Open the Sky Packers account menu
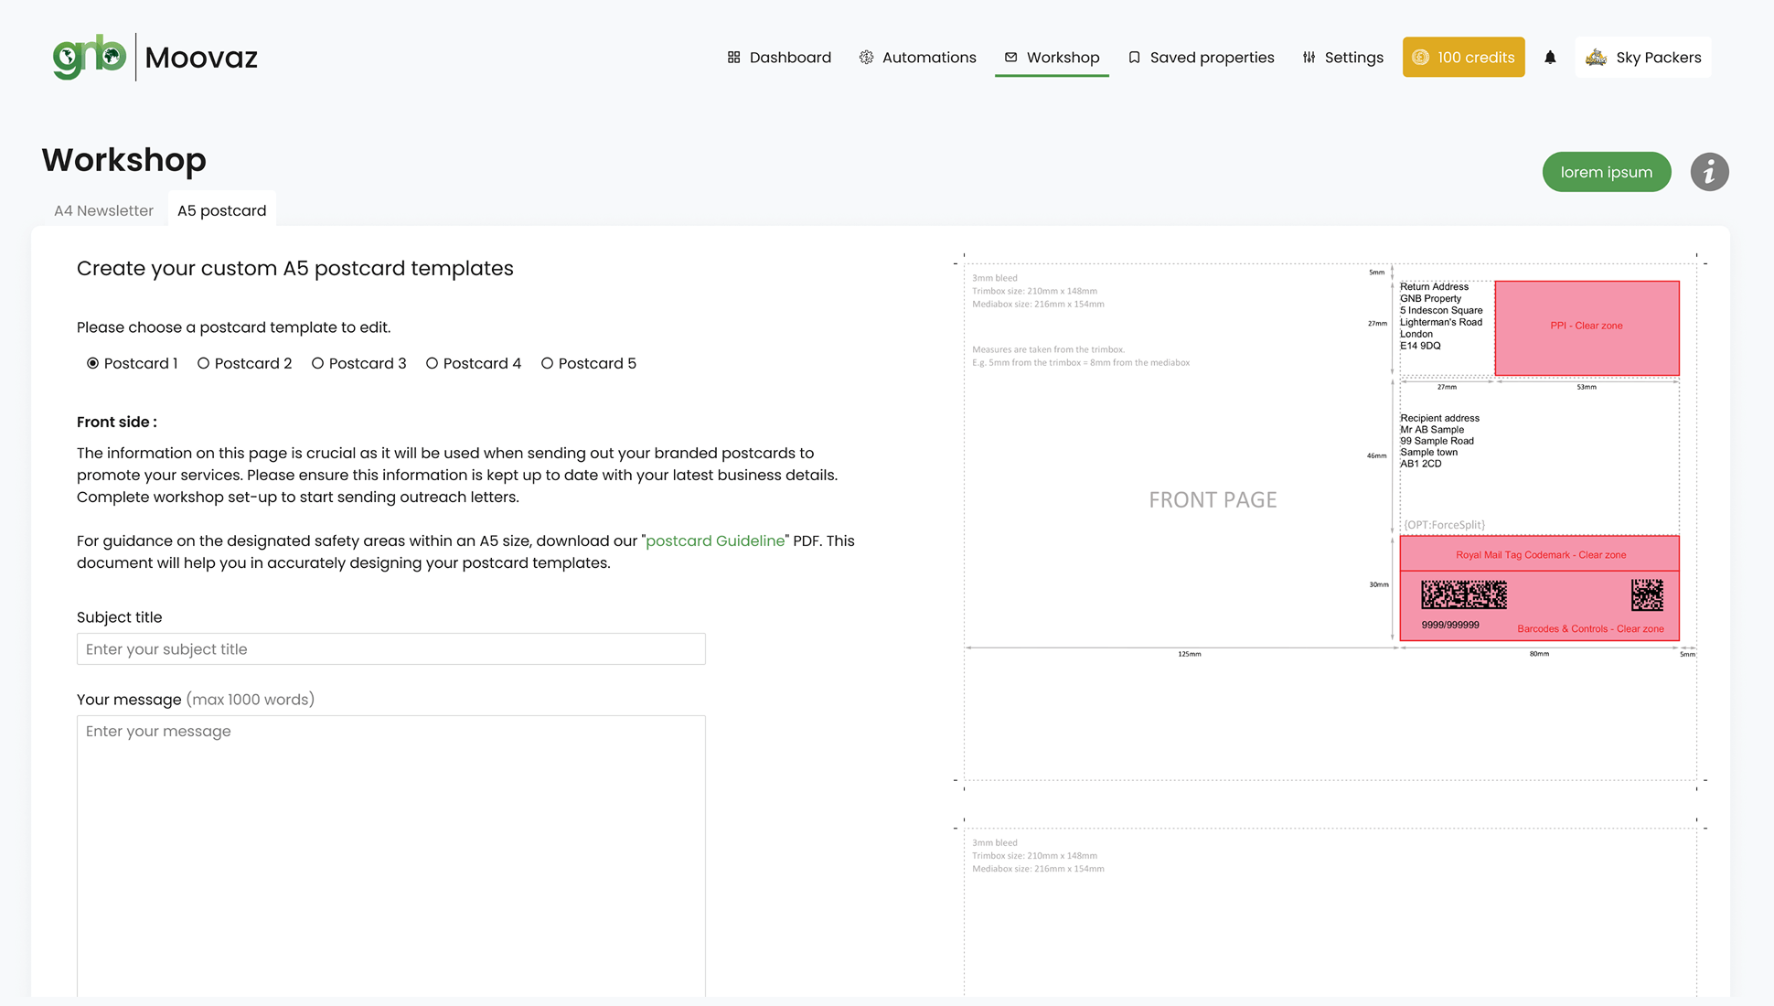This screenshot has height=1006, width=1774. [x=1643, y=58]
